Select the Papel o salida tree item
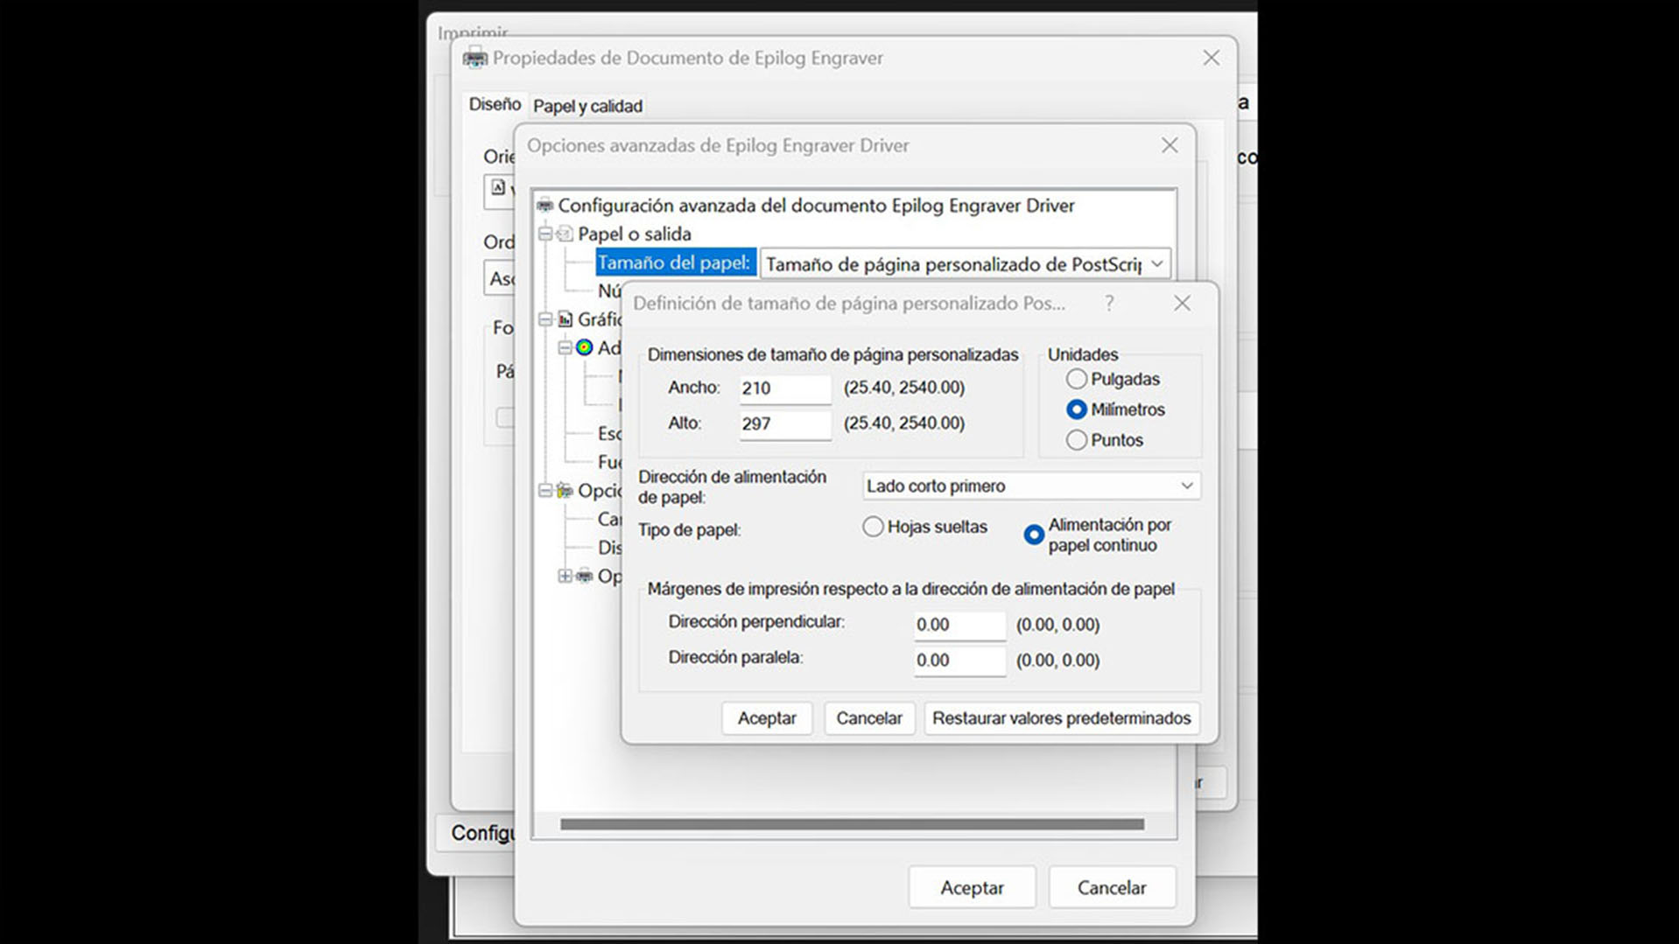 tap(635, 234)
